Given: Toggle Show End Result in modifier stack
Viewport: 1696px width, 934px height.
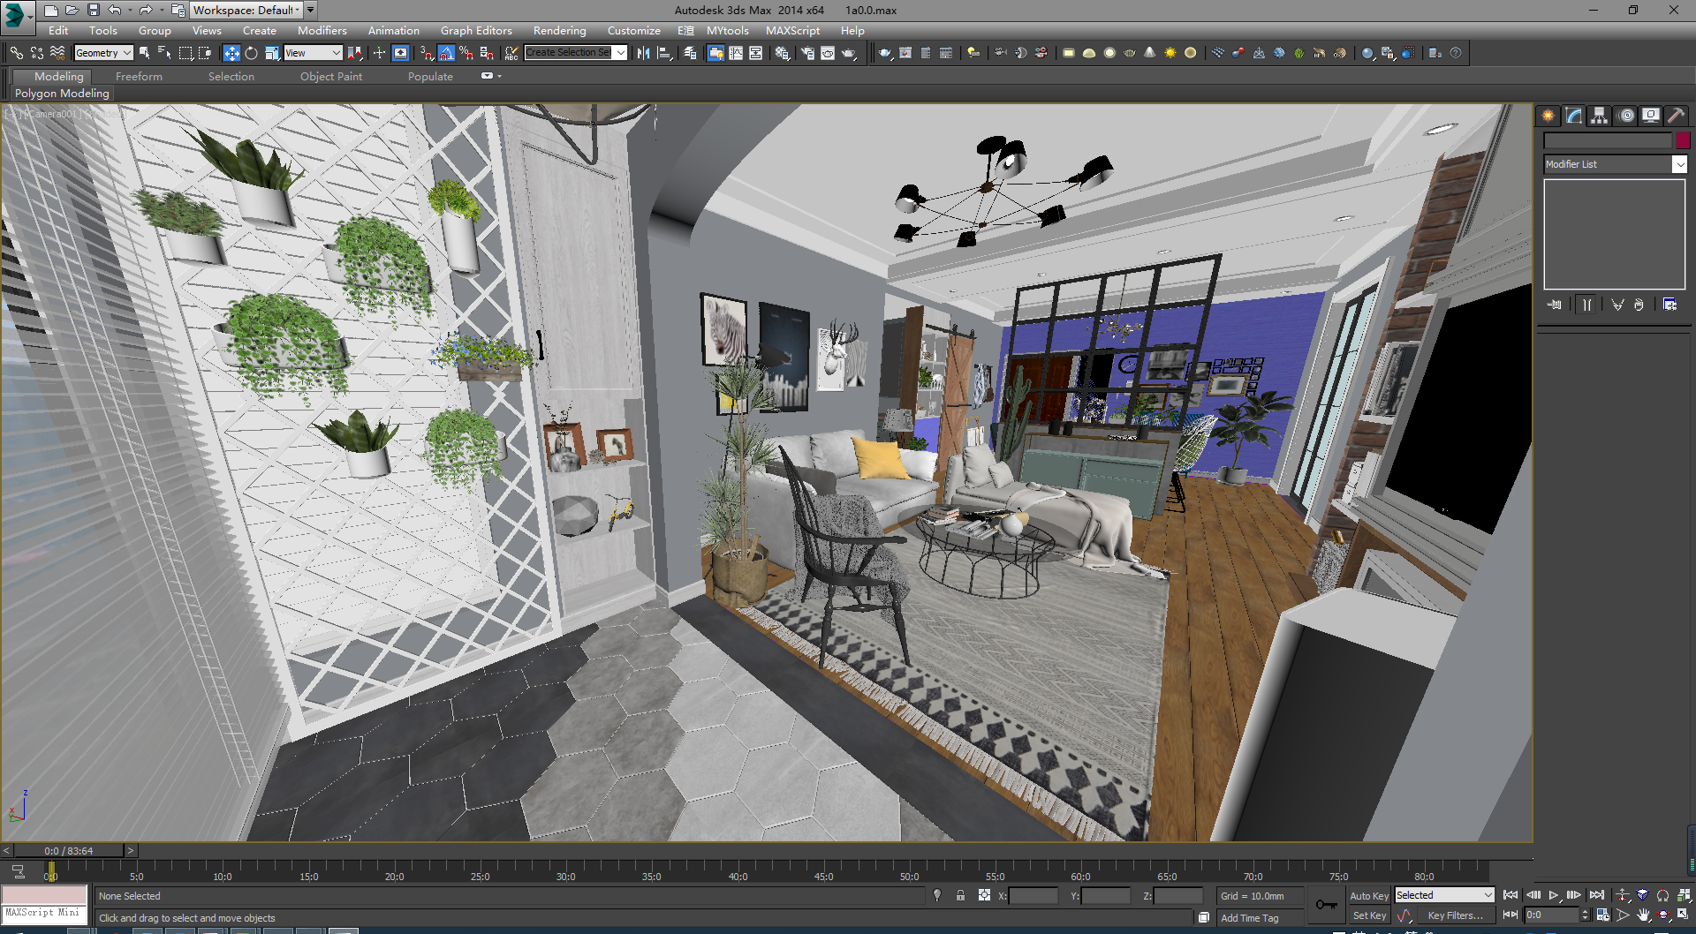Looking at the screenshot, I should (x=1586, y=305).
